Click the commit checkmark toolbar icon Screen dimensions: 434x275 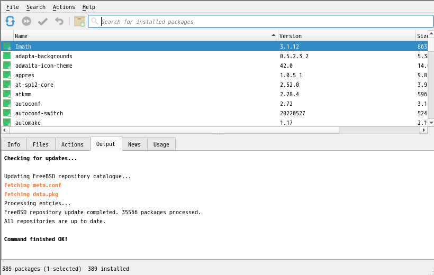point(43,21)
